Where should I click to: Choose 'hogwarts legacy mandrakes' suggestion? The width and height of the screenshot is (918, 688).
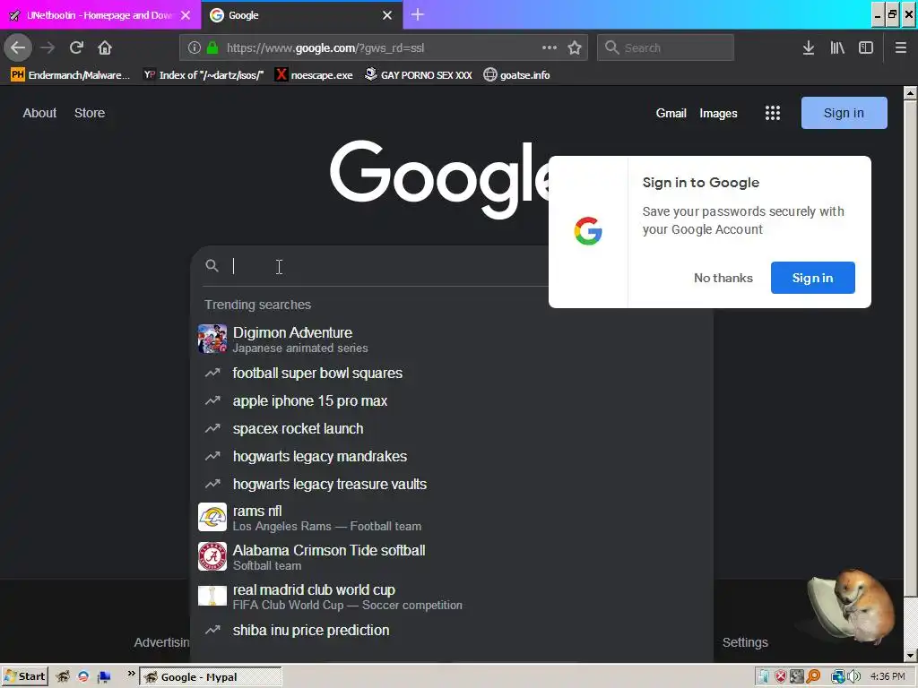pyautogui.click(x=452, y=456)
